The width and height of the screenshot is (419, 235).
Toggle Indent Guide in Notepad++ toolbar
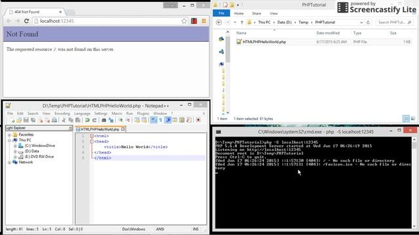pos(168,120)
